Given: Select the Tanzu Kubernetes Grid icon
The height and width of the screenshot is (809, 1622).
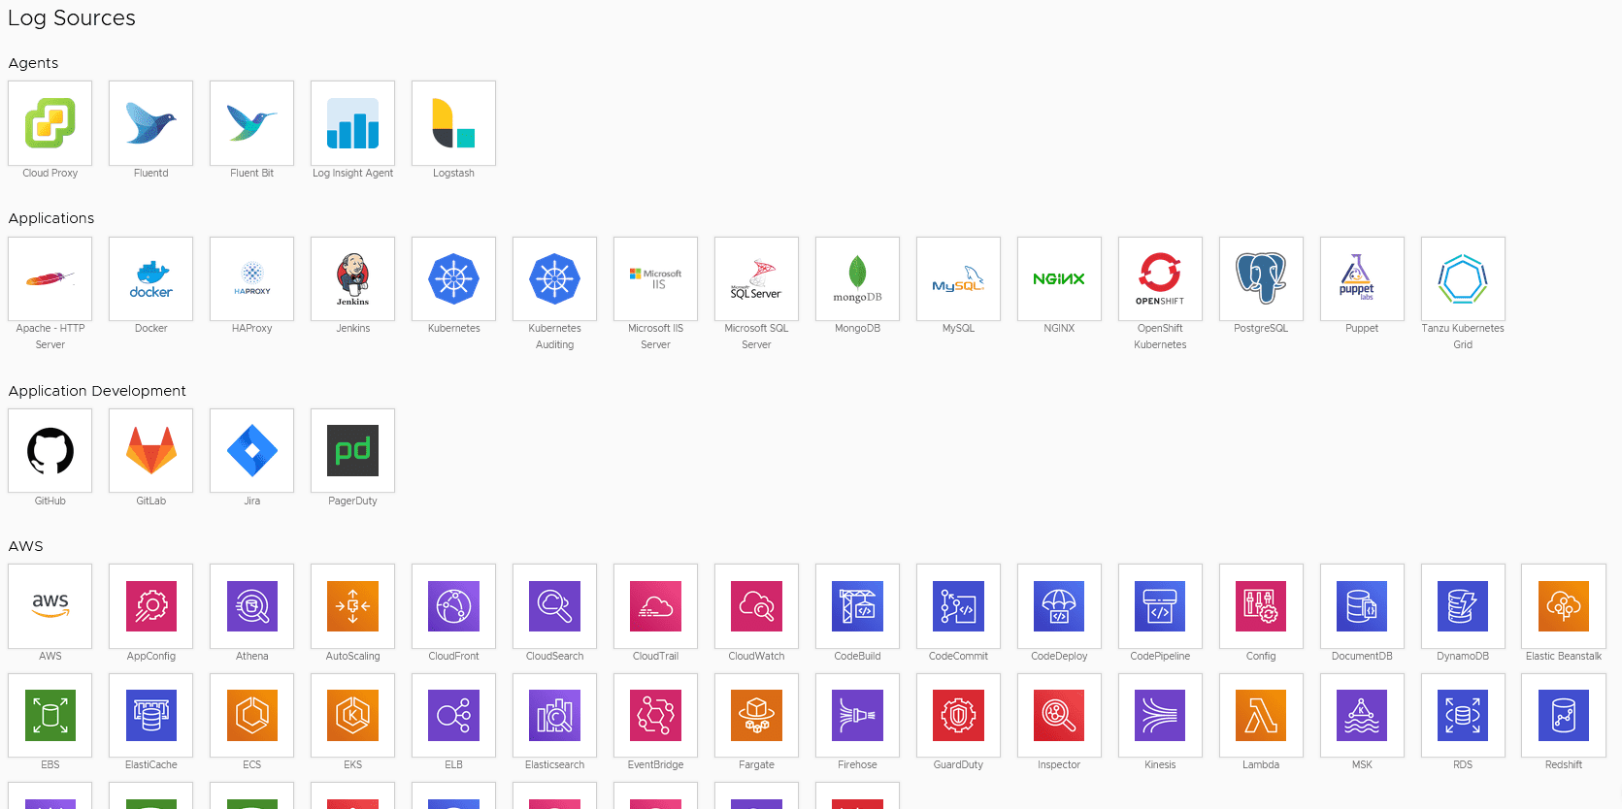Looking at the screenshot, I should (x=1464, y=279).
